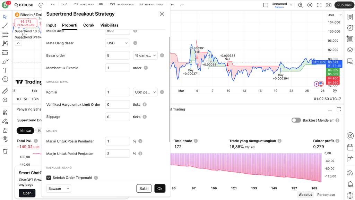Open the Komisi unit dropdown

click(x=145, y=92)
